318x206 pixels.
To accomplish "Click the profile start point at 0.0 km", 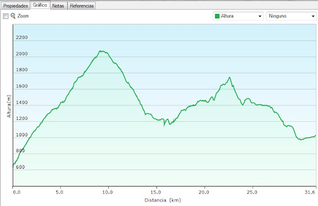I will pos(13,164).
